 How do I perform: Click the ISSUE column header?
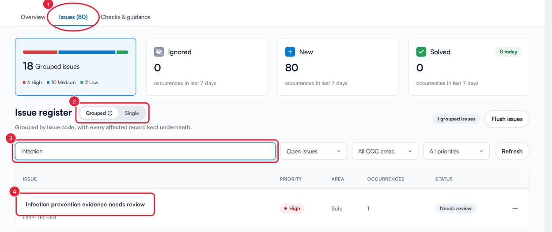(x=30, y=179)
